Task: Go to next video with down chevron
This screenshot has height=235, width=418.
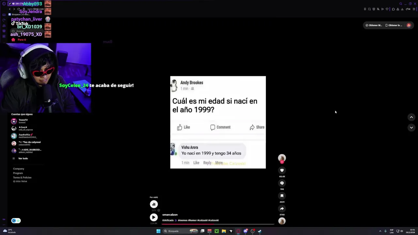Action: point(411,128)
